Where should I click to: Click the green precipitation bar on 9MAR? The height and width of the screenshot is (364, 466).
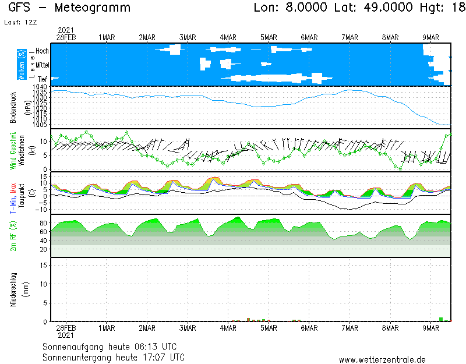pyautogui.click(x=441, y=319)
